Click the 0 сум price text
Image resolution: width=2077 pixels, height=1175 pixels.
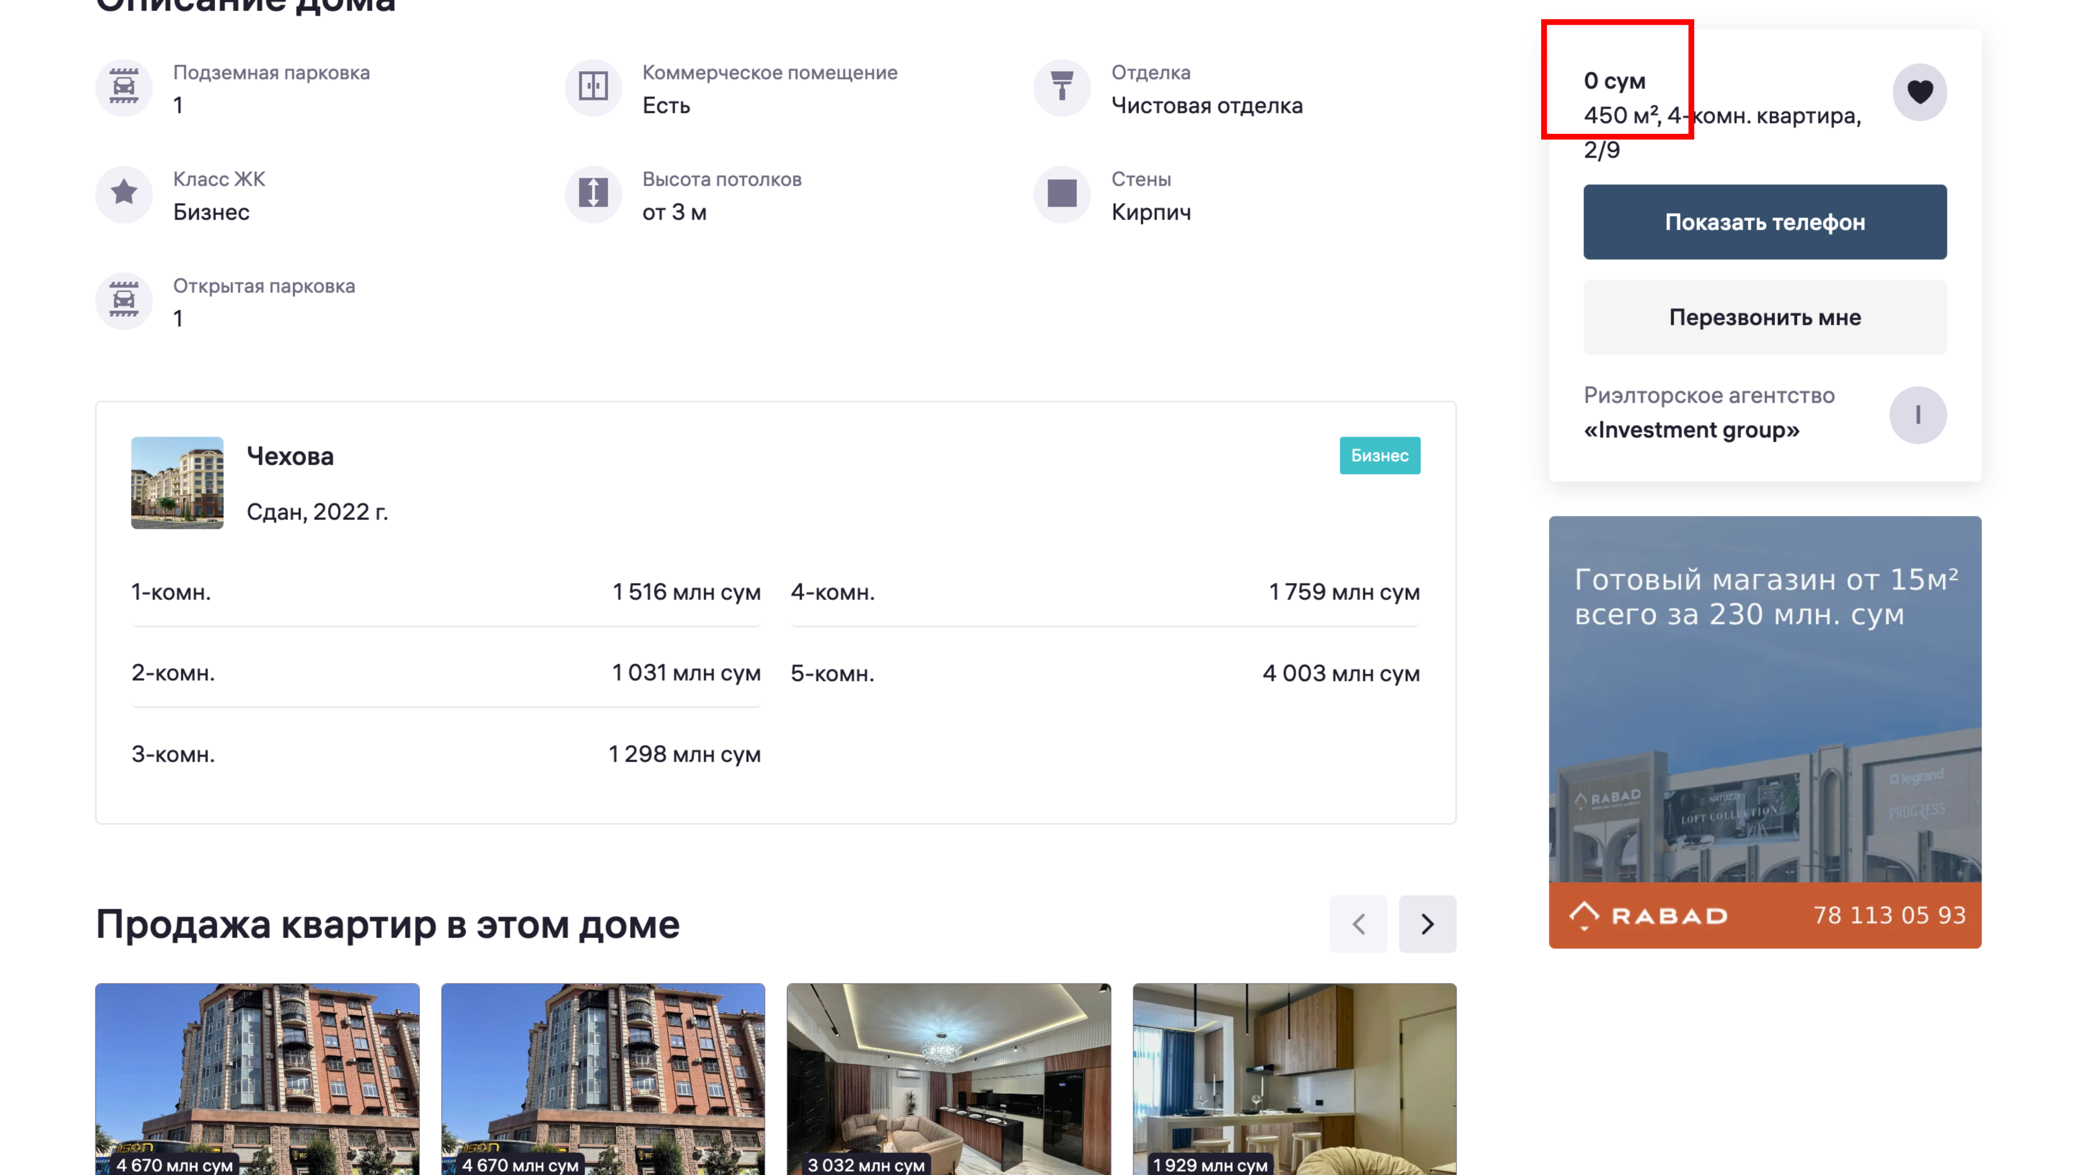[1614, 81]
